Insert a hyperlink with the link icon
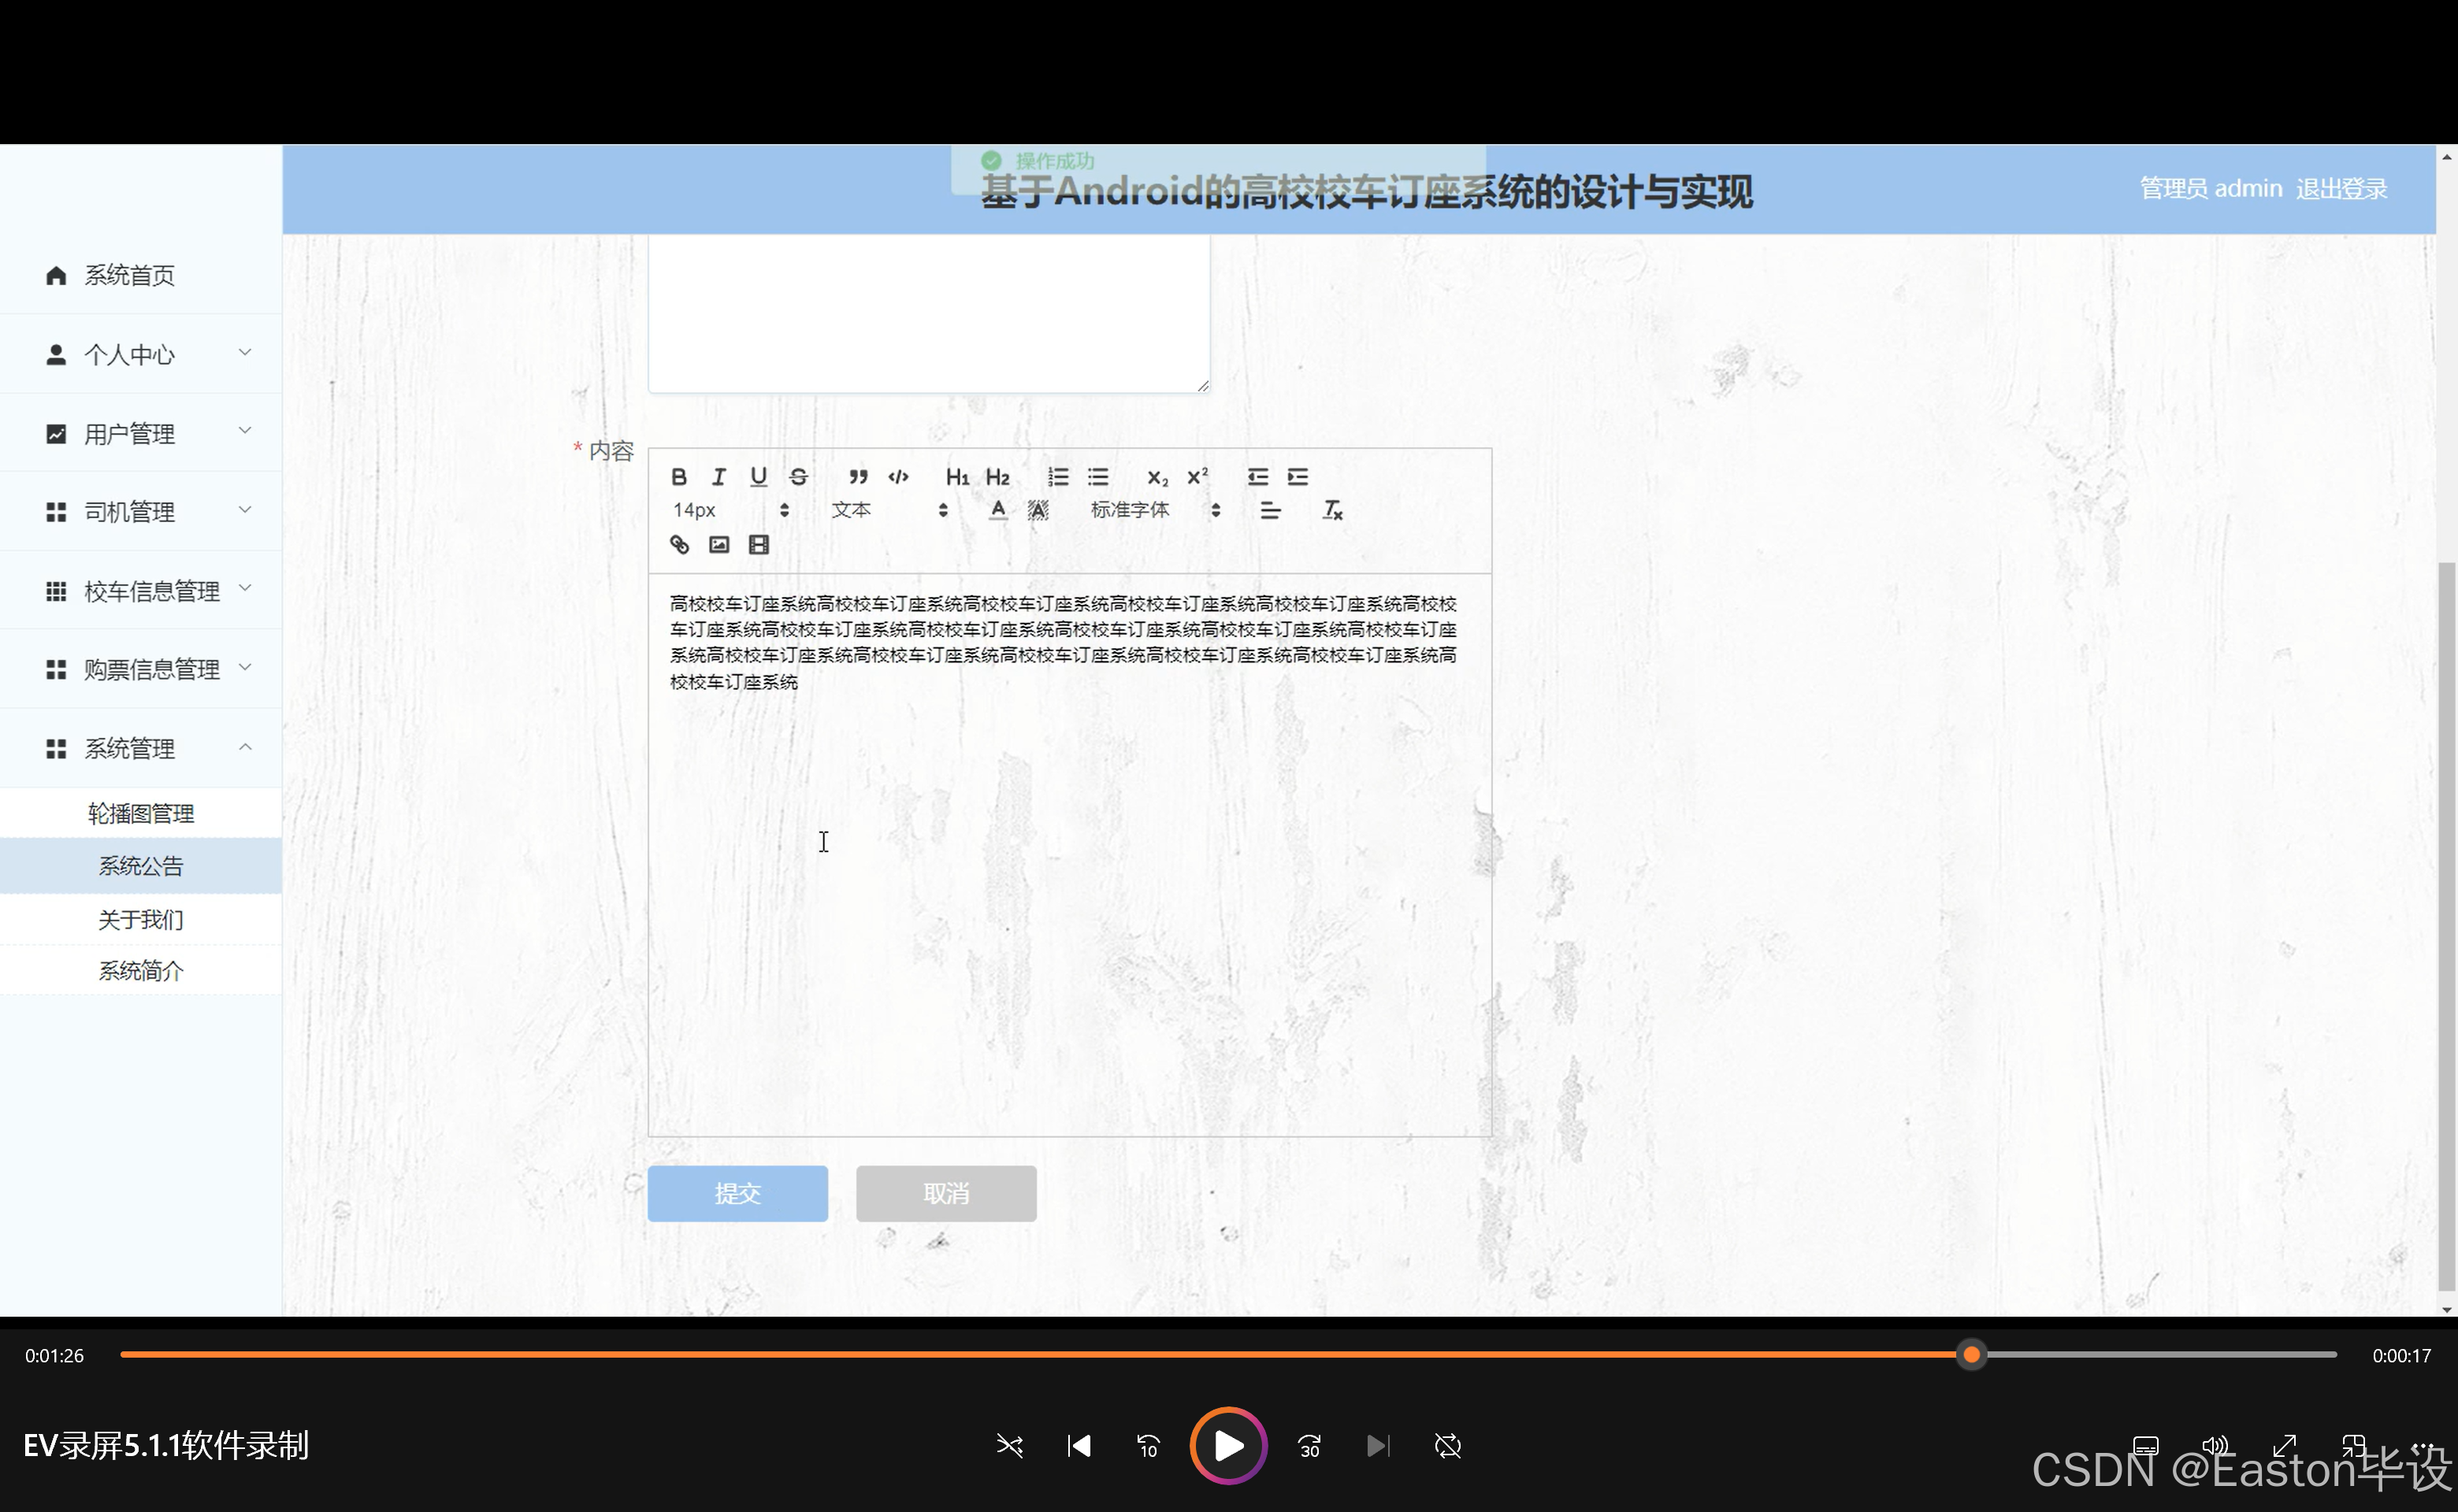Viewport: 2458px width, 1512px height. [x=679, y=545]
